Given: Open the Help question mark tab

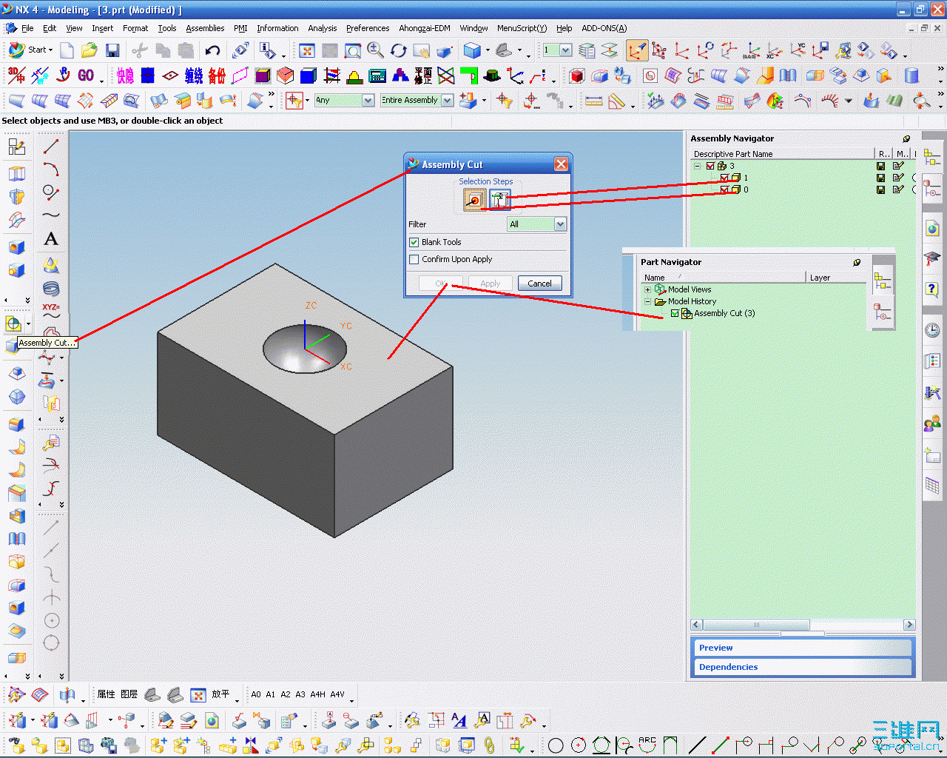Looking at the screenshot, I should (932, 289).
